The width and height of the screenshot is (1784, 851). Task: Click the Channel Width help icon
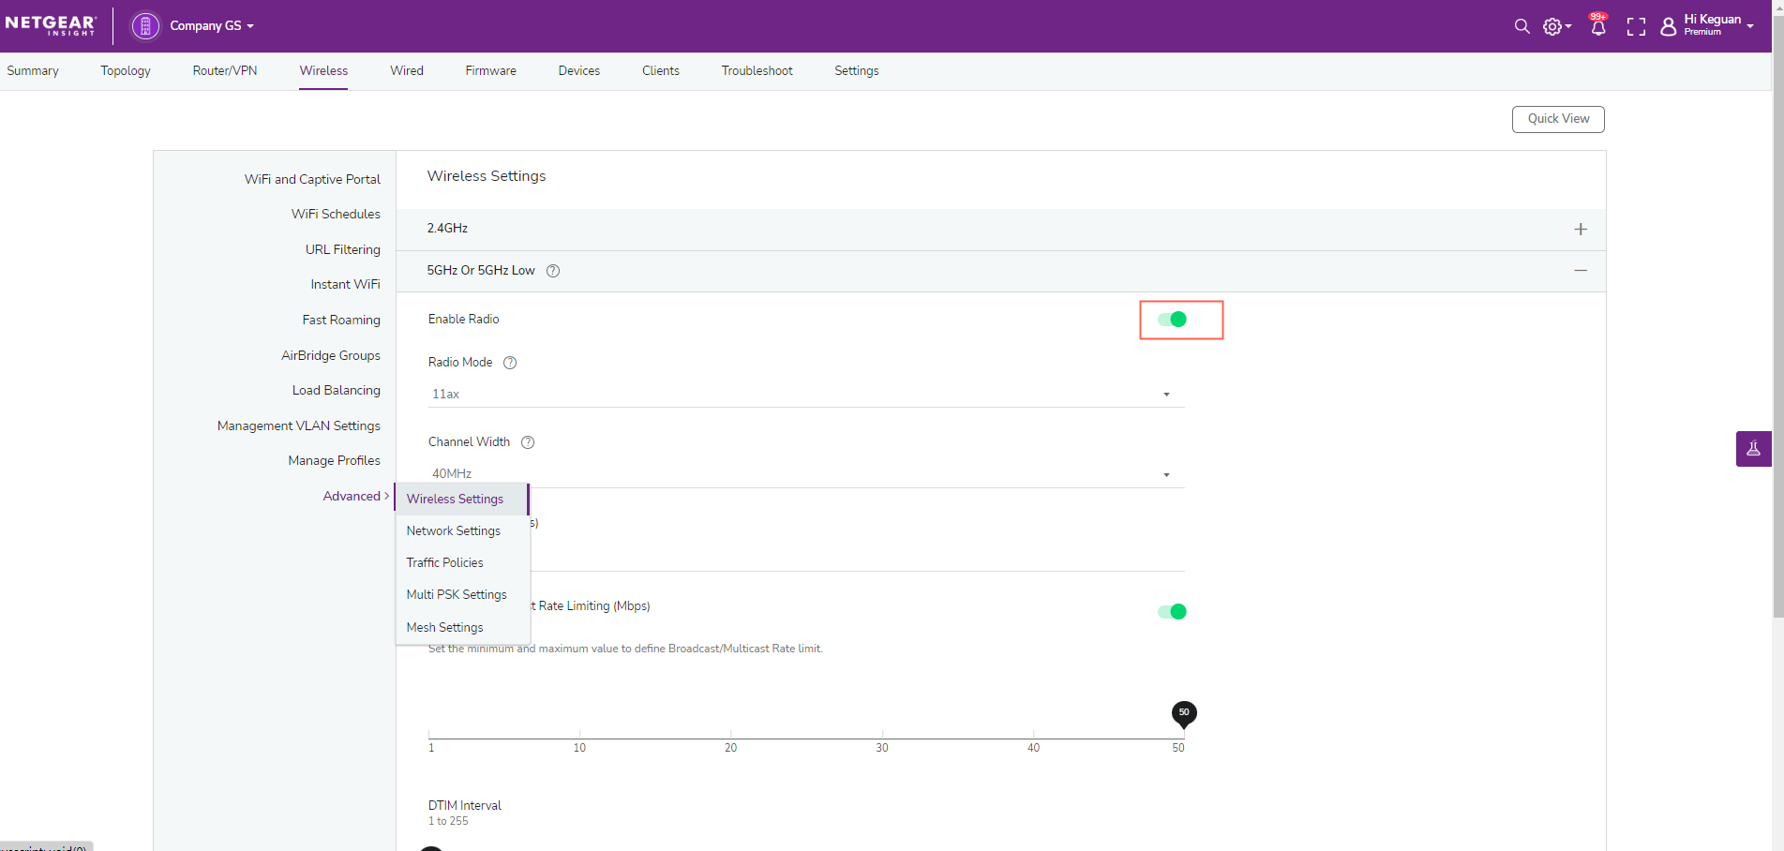528,442
